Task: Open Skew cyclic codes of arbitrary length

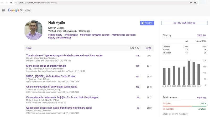Action: [46, 66]
